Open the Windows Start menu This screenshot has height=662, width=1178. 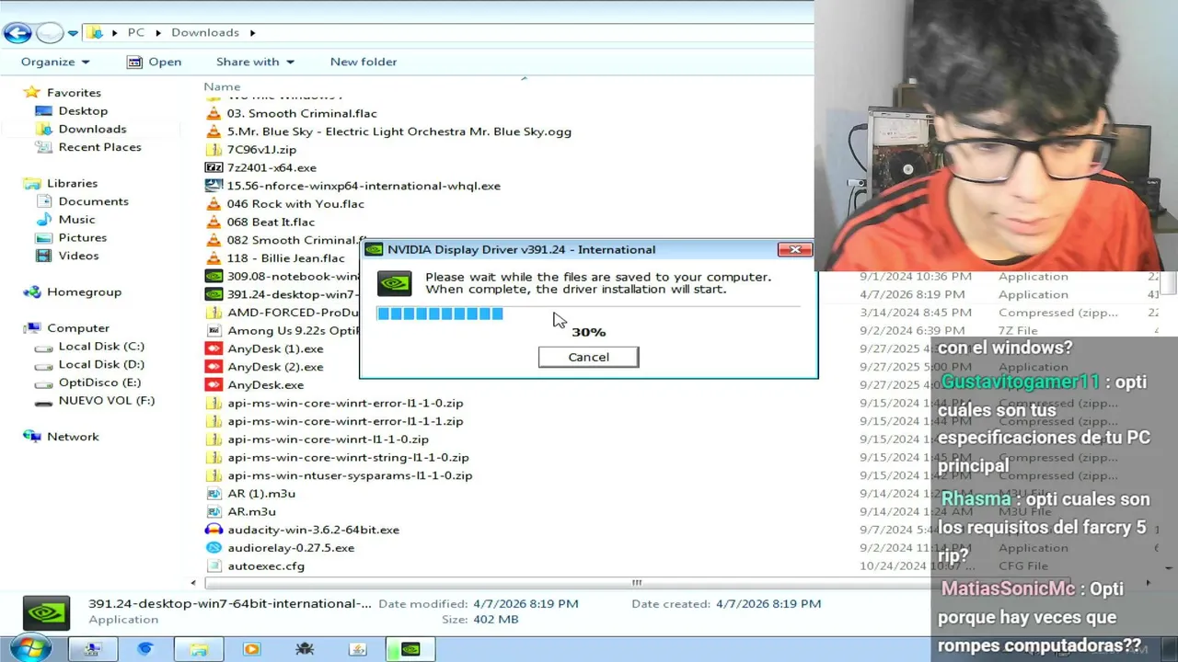[x=30, y=648]
